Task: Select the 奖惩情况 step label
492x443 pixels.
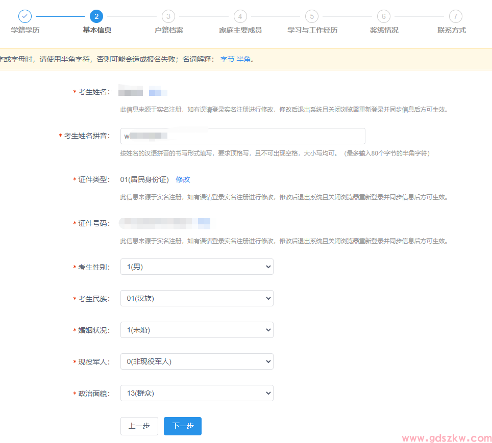Action: pyautogui.click(x=384, y=30)
